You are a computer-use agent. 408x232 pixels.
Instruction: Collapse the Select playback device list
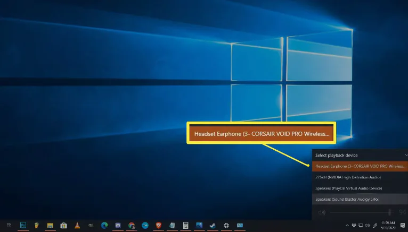pyautogui.click(x=406, y=155)
